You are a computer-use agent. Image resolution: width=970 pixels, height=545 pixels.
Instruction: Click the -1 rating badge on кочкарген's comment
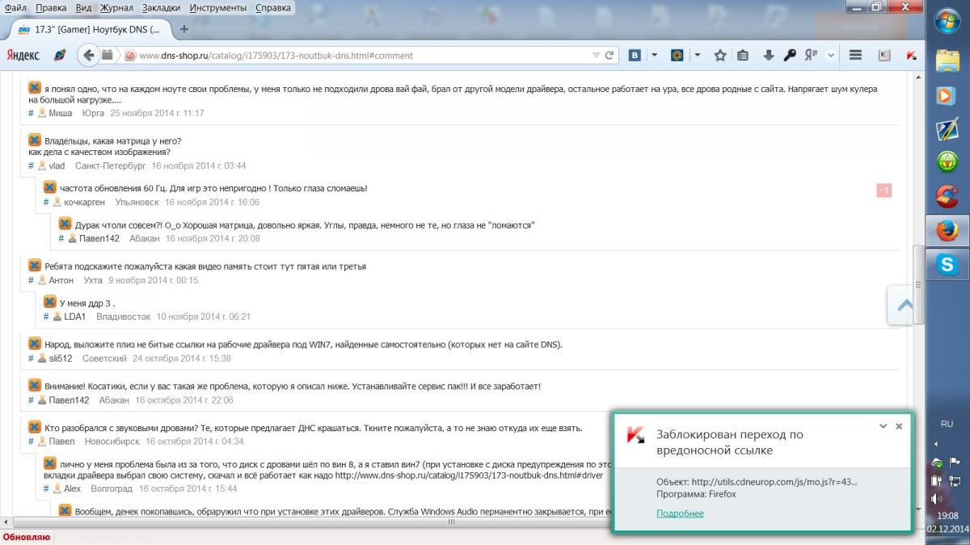tap(884, 191)
